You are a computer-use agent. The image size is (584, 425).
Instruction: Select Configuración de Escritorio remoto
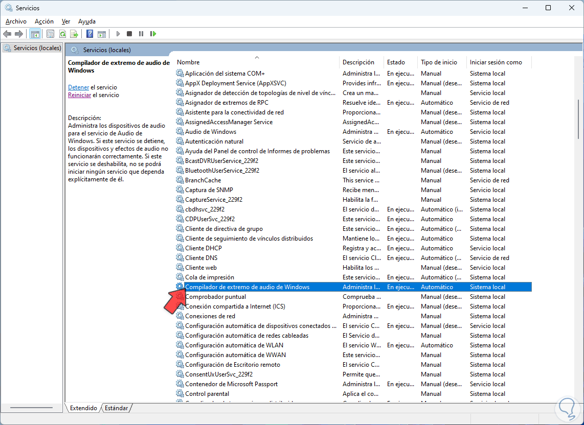(353, 364)
